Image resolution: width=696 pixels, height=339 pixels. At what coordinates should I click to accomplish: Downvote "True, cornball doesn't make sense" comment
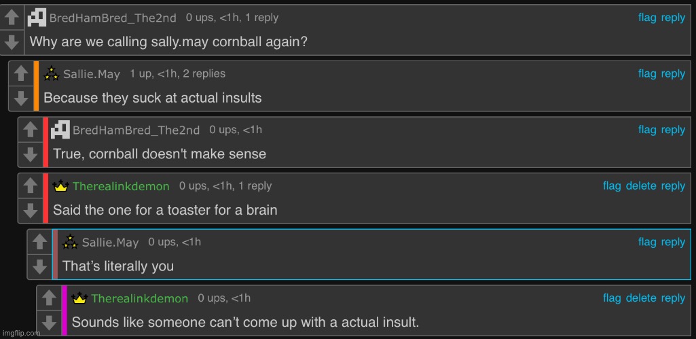tap(30, 155)
